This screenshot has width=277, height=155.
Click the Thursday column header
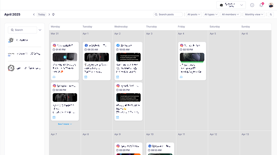[152, 26]
